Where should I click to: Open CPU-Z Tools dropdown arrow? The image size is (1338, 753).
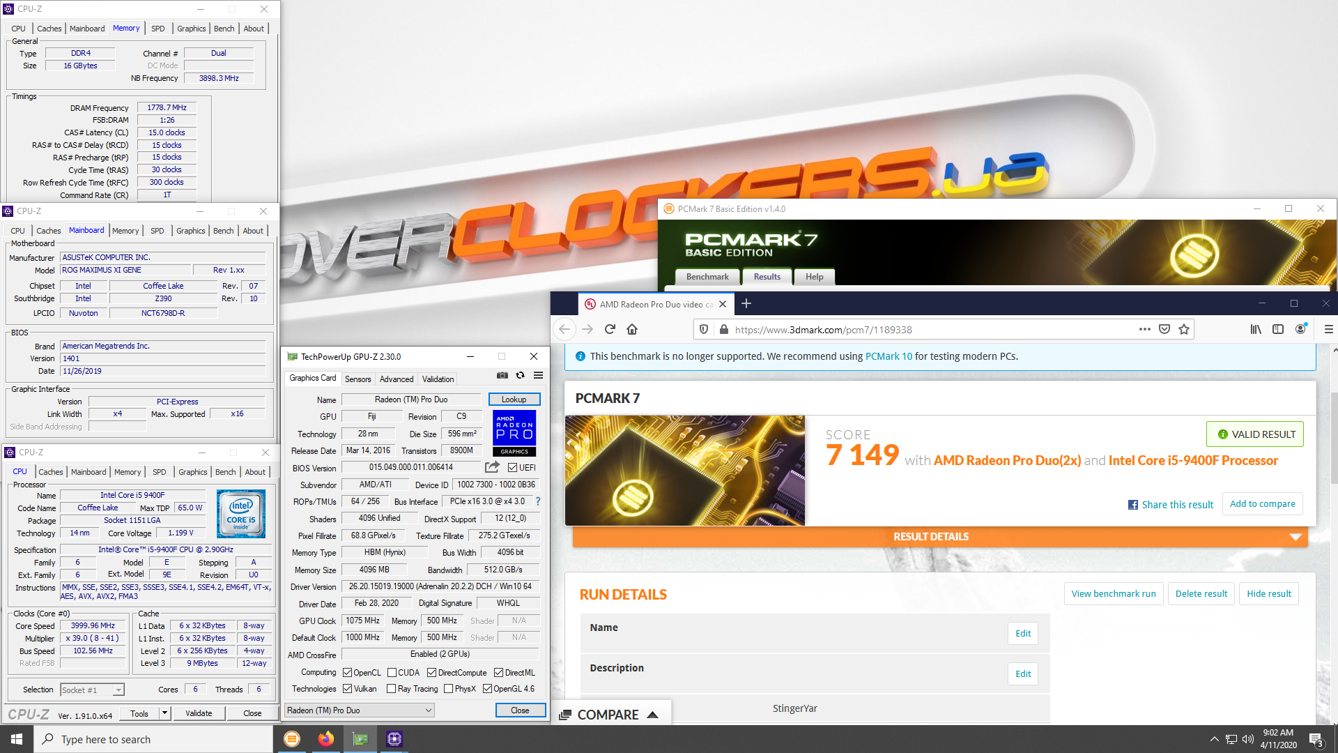pos(165,713)
